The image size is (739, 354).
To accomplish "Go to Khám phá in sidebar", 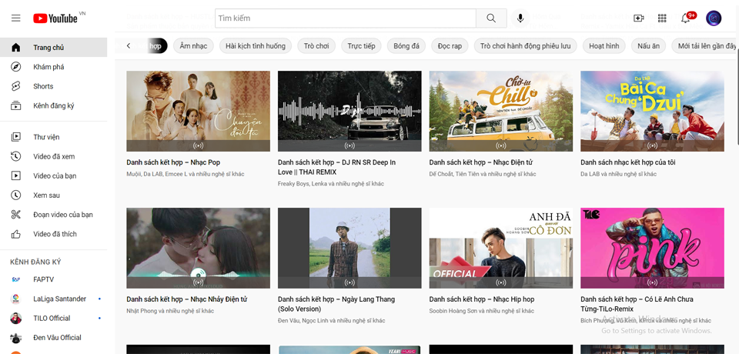I will click(53, 66).
